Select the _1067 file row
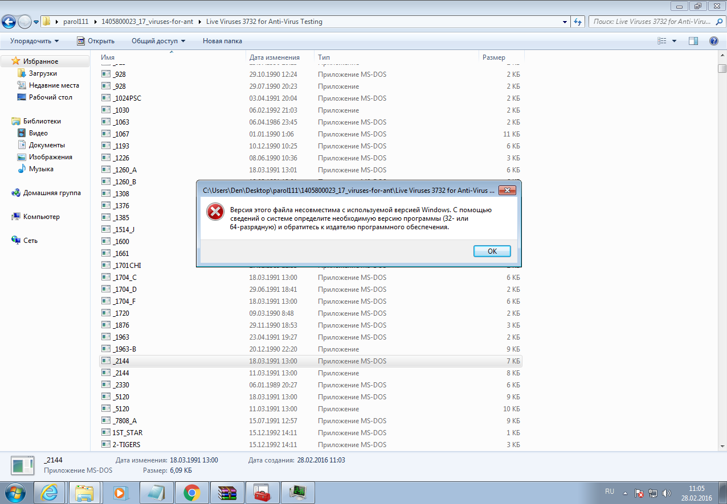 (311, 134)
